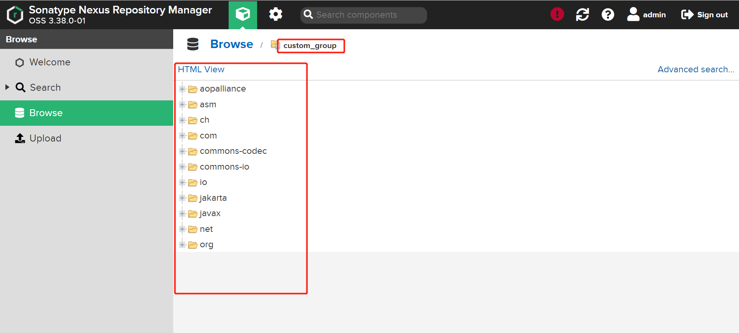The width and height of the screenshot is (739, 333).
Task: Click the ch folder icon
Action: click(x=192, y=120)
